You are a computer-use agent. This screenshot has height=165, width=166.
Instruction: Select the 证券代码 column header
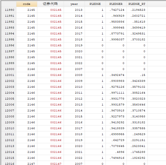pos(50,4)
